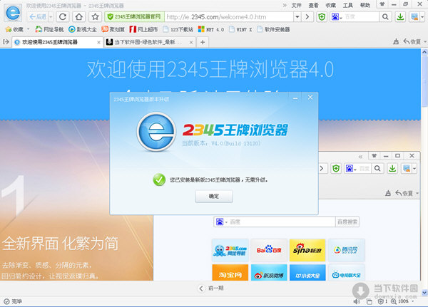The image size is (428, 307).
Task: Open the WIN7 X bookmark
Action: tap(240, 29)
